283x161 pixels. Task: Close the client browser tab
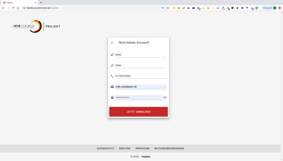35,2
